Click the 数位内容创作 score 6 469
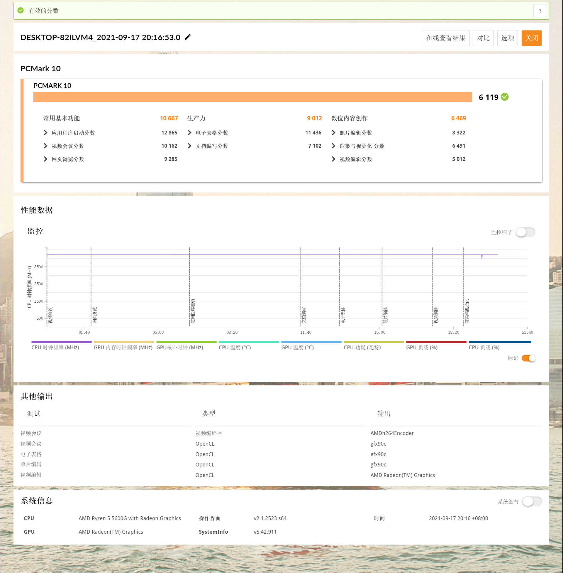The width and height of the screenshot is (563, 573). point(458,118)
